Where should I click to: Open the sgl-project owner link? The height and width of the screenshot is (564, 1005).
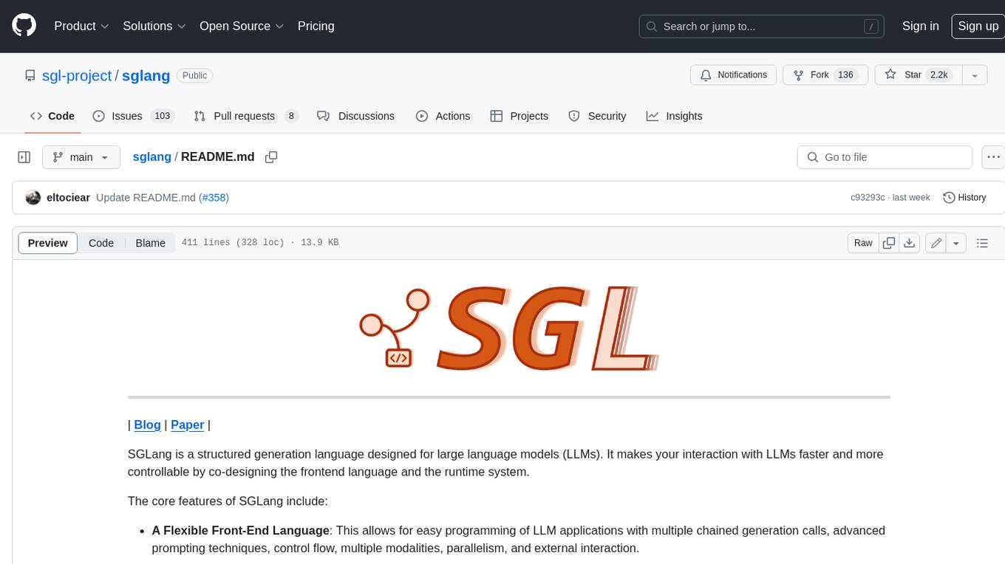pyautogui.click(x=77, y=75)
